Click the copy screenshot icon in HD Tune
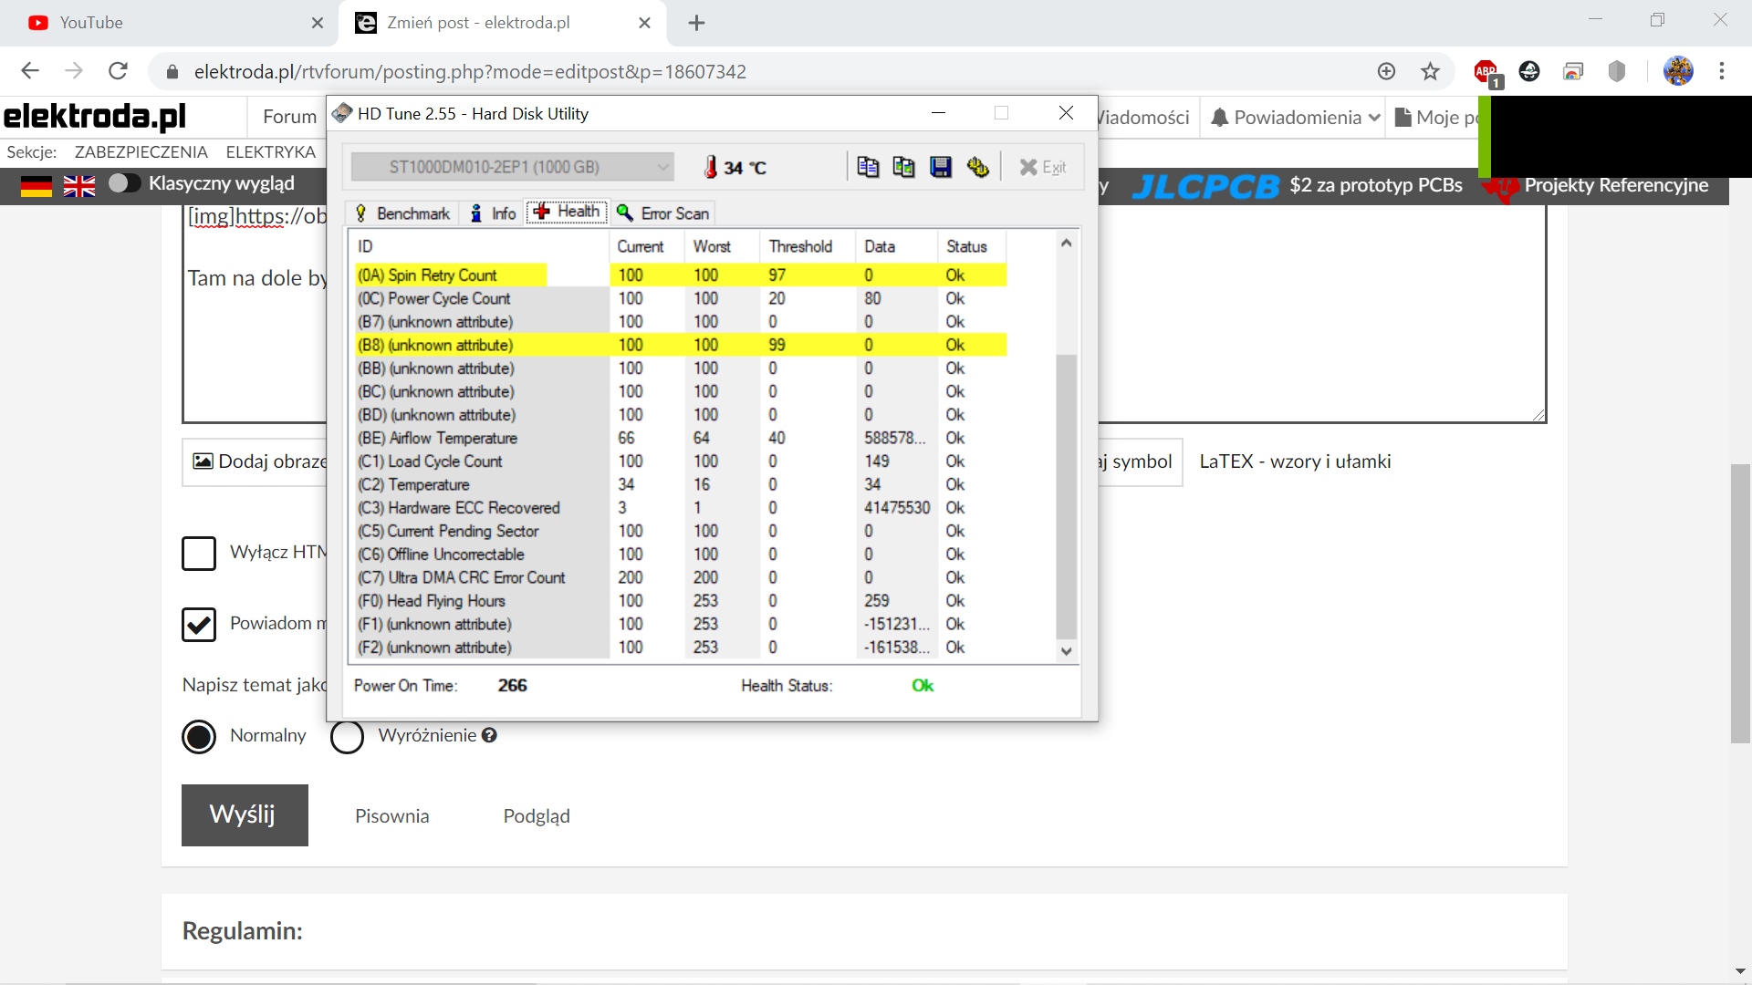Viewport: 1752px width, 985px height. (903, 167)
